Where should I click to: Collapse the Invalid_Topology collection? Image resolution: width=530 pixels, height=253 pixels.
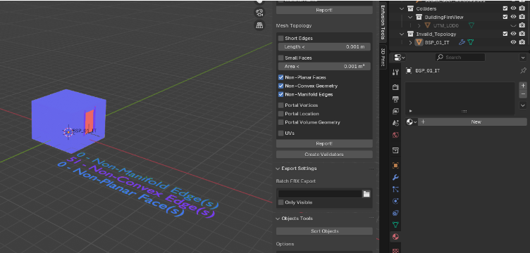402,34
